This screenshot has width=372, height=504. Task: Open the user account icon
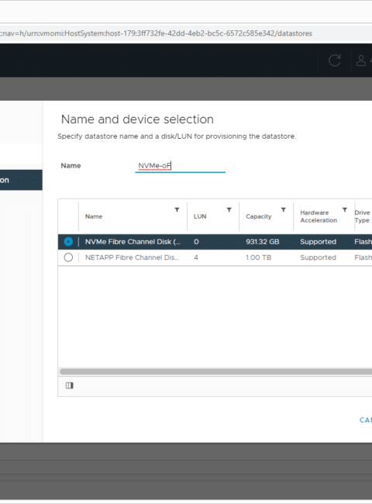[361, 60]
